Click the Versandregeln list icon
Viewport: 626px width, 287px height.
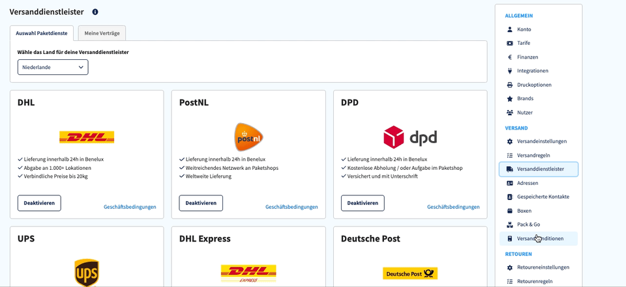click(509, 155)
